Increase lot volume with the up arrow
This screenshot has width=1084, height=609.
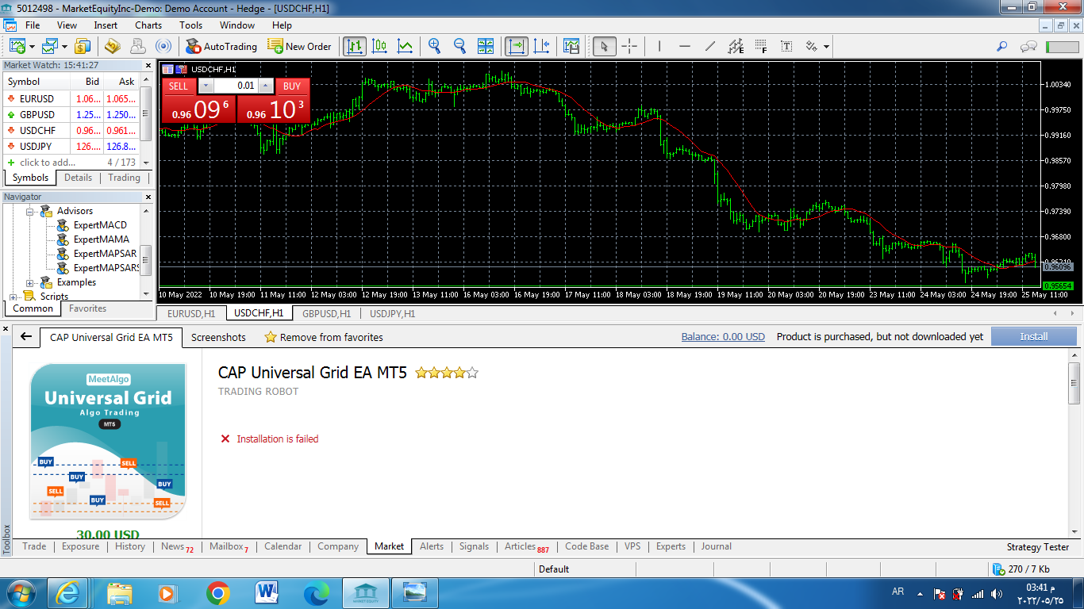(x=266, y=86)
